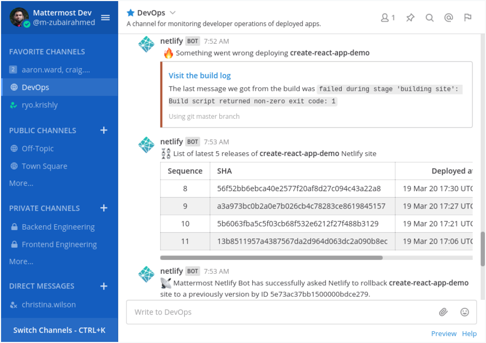Open the Town Square channel
486x343 pixels.
[x=59, y=166]
